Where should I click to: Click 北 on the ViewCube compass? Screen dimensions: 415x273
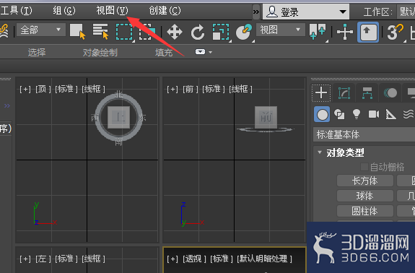tap(119, 95)
